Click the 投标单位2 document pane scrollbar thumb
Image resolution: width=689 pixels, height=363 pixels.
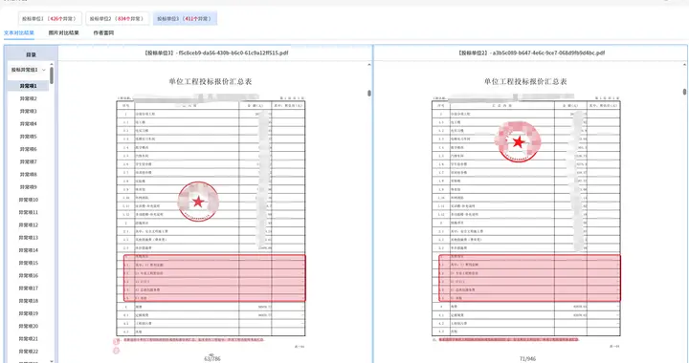point(684,92)
